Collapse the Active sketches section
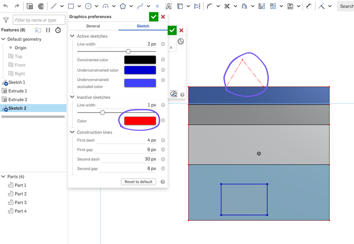The image size is (354, 244). tap(72, 36)
